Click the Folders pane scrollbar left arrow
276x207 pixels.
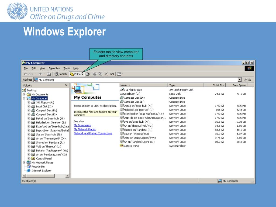pos(24,176)
